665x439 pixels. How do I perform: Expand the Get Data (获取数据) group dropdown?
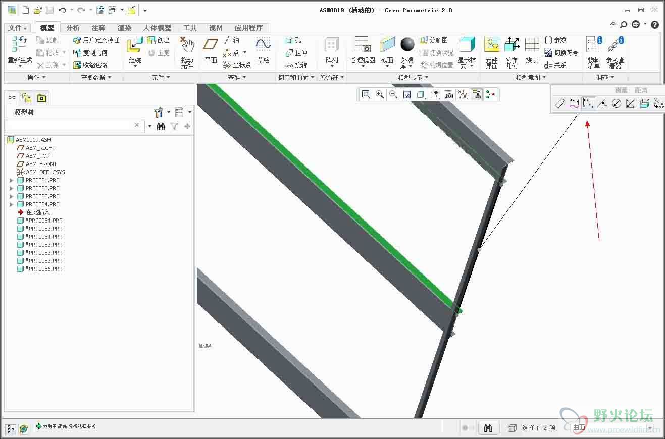point(96,77)
